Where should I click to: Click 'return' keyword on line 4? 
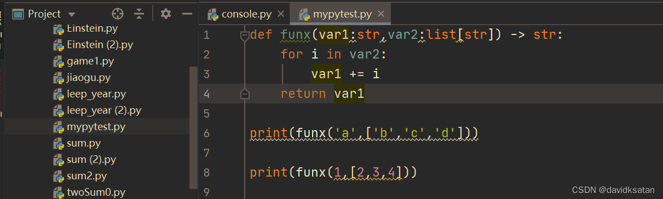click(303, 93)
